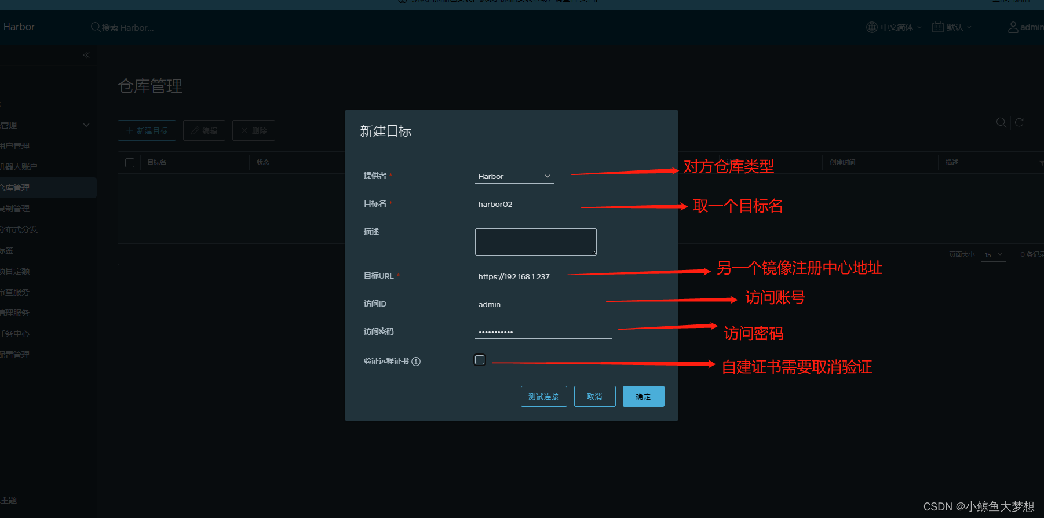Screen dimensions: 1044x518
Task: Open 项目定额 in the sidebar
Action: click(x=14, y=271)
